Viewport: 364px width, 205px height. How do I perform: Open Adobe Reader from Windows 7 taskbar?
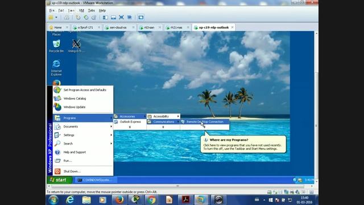point(185,200)
